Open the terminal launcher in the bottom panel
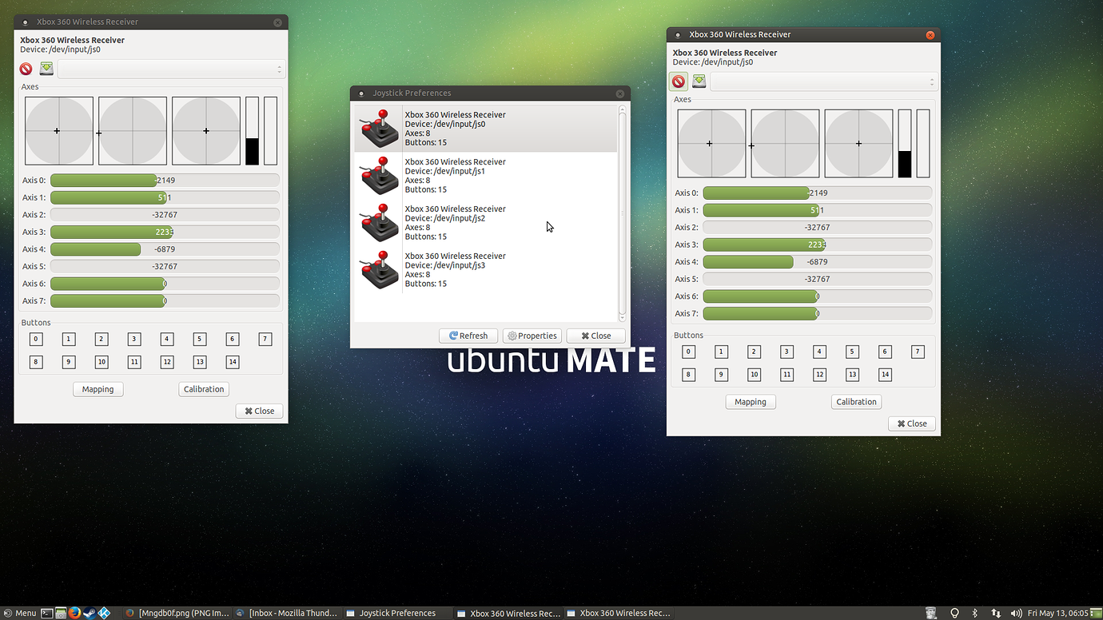1103x620 pixels. click(x=47, y=614)
